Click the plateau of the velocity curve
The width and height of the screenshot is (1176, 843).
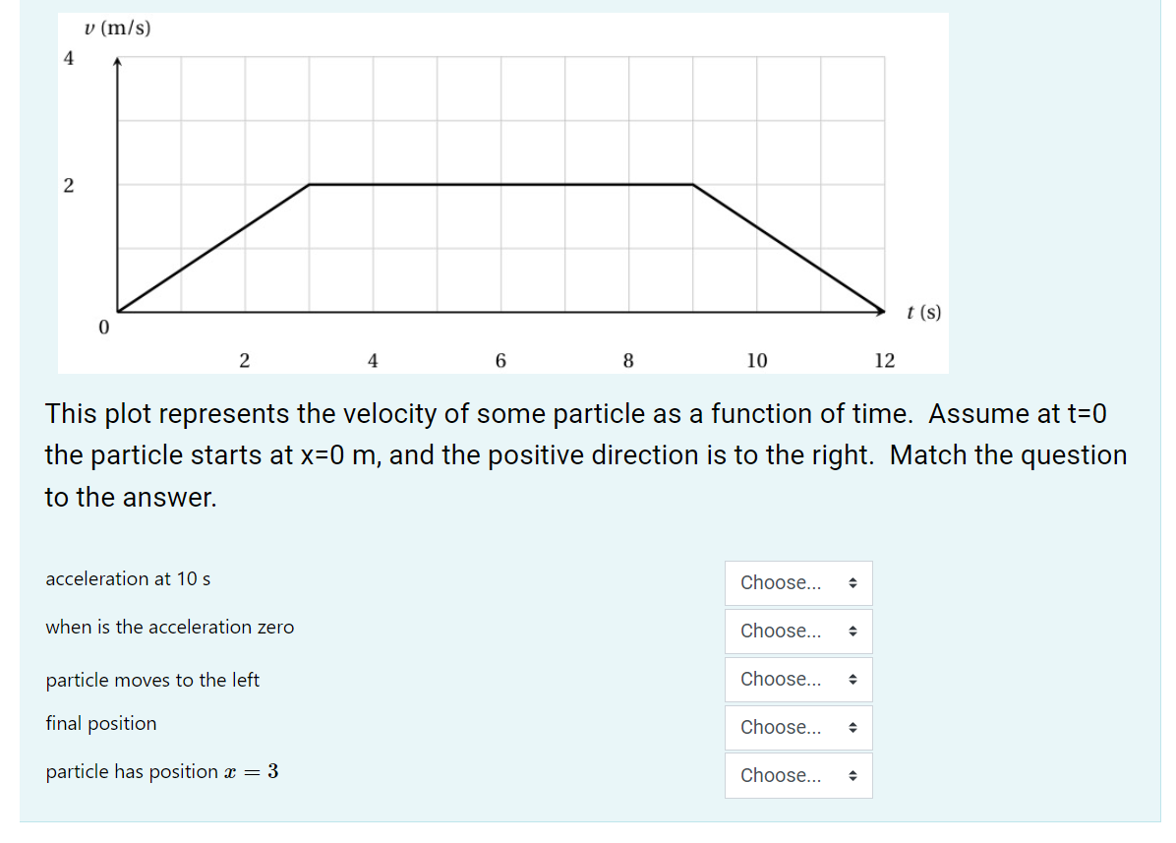pyautogui.click(x=501, y=183)
